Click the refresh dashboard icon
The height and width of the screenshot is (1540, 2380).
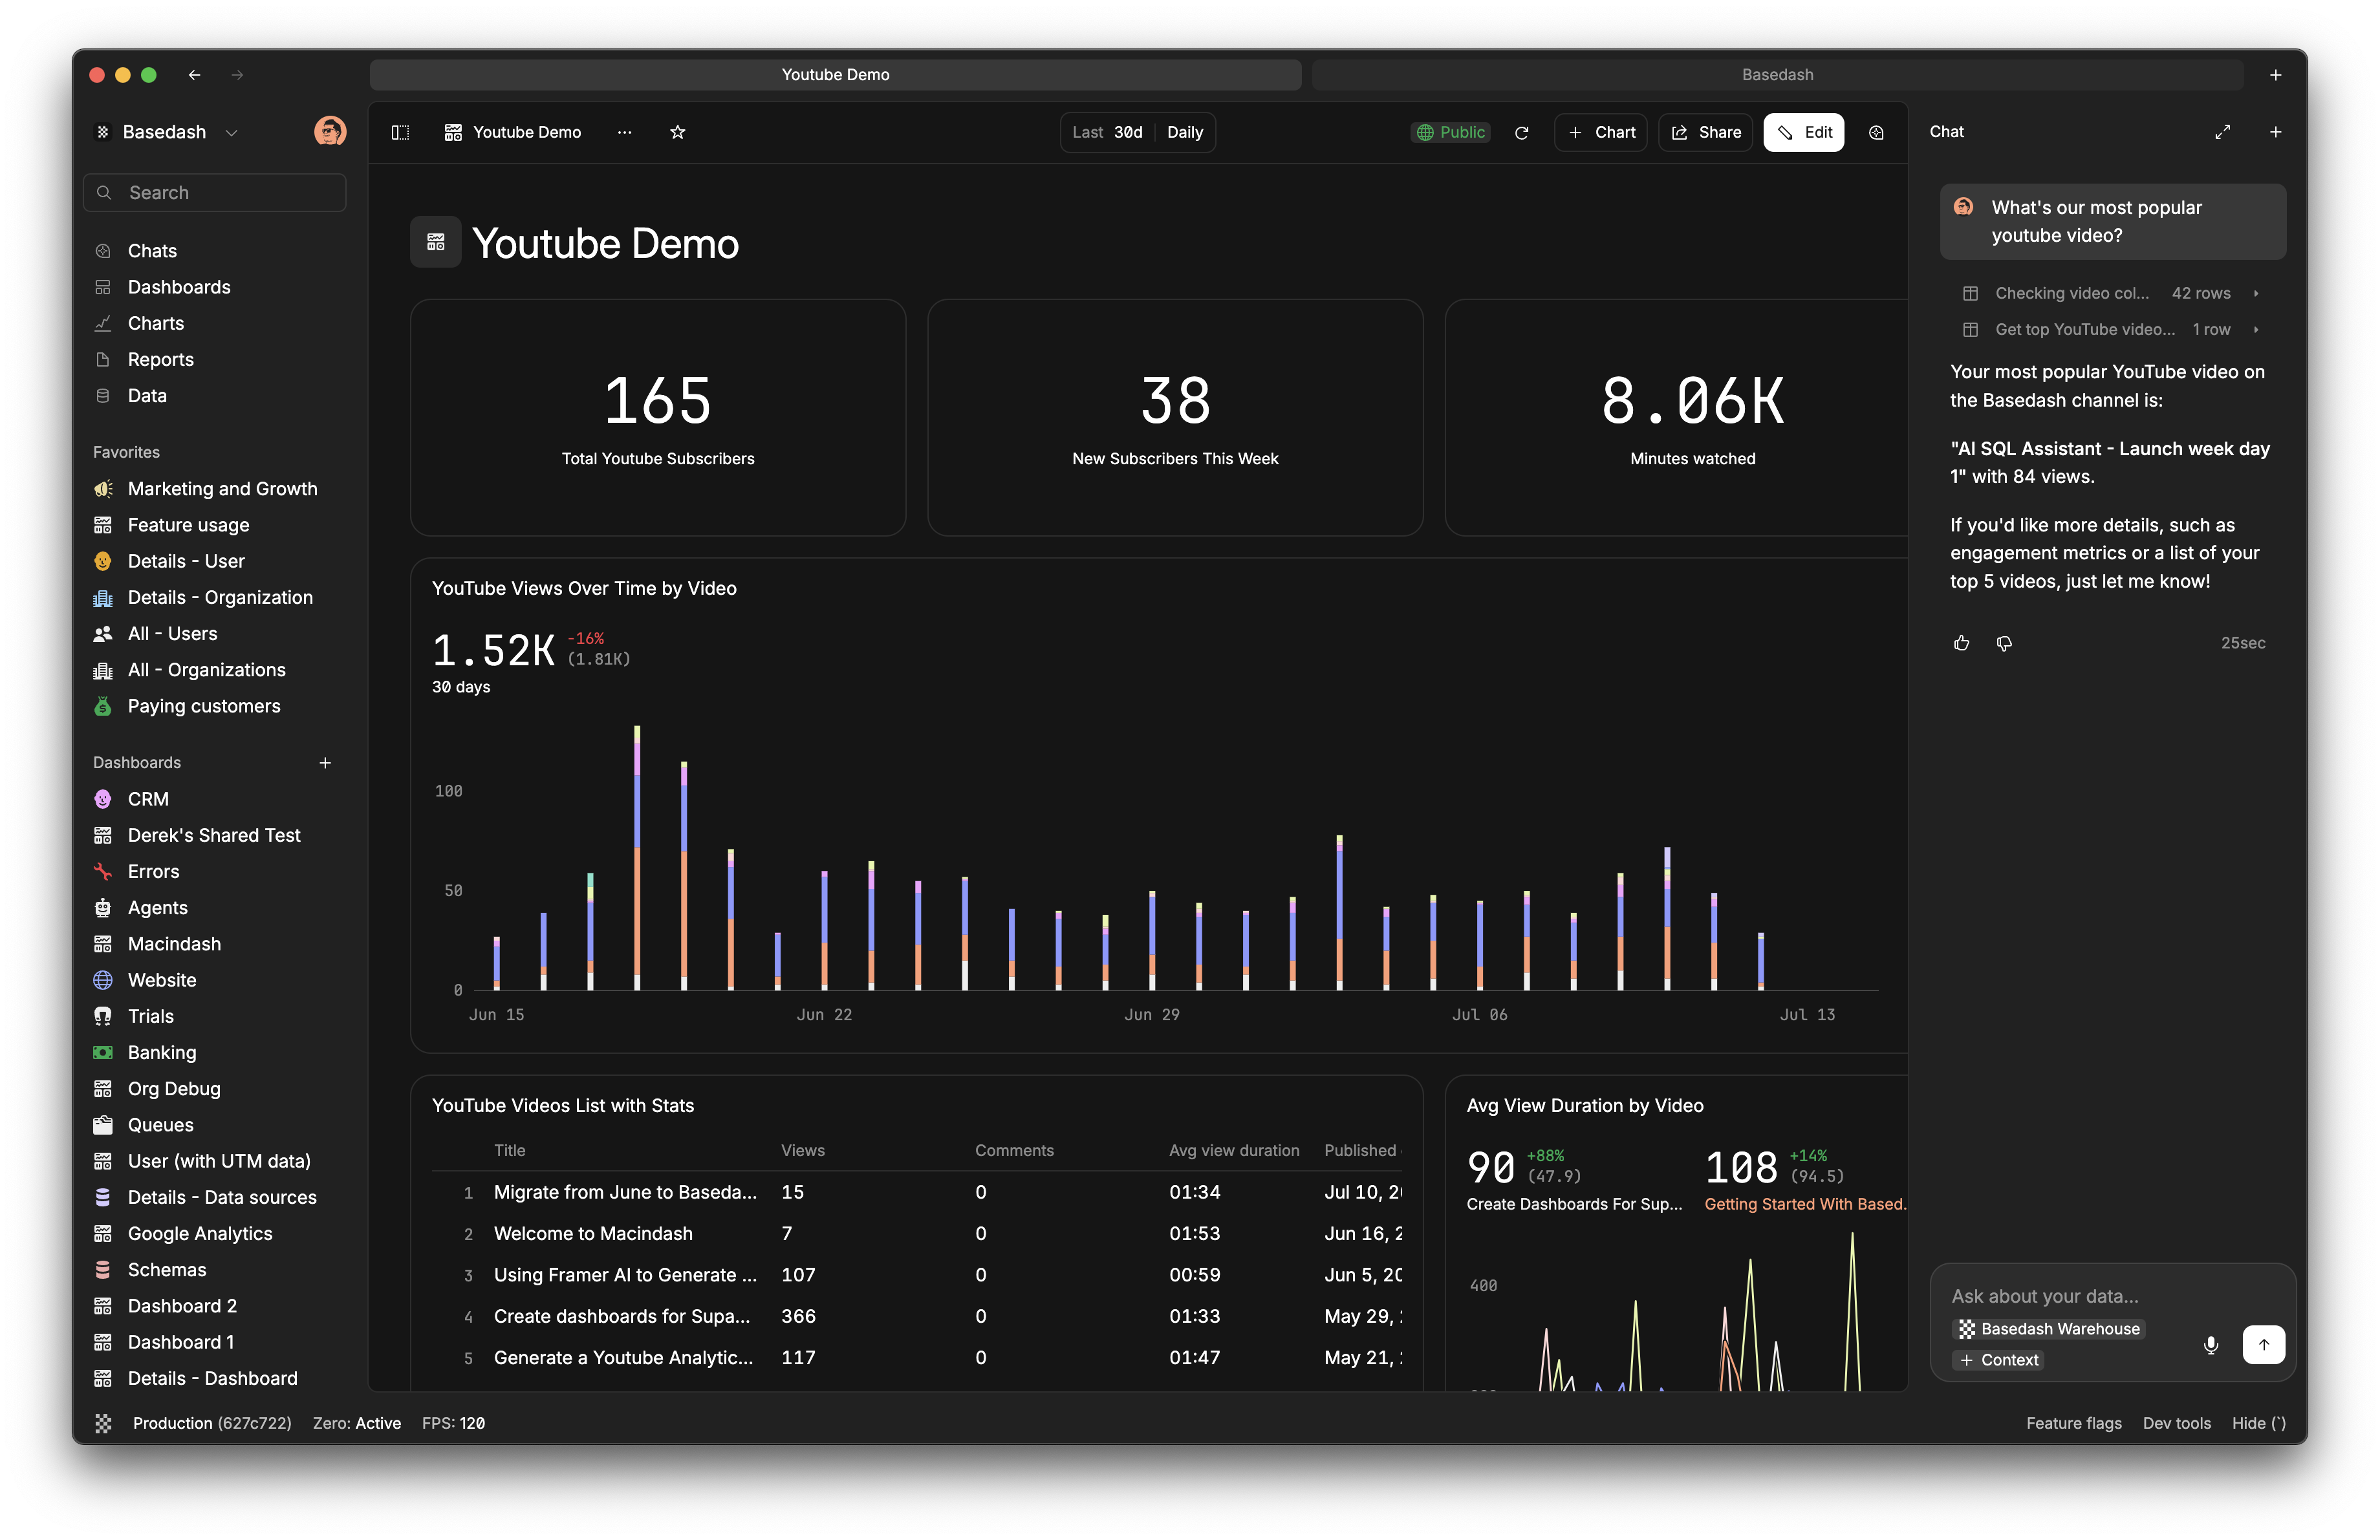1521,132
